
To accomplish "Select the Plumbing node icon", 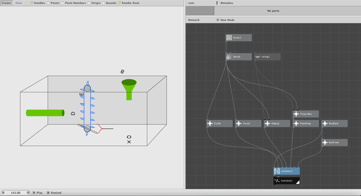I will tap(296, 123).
